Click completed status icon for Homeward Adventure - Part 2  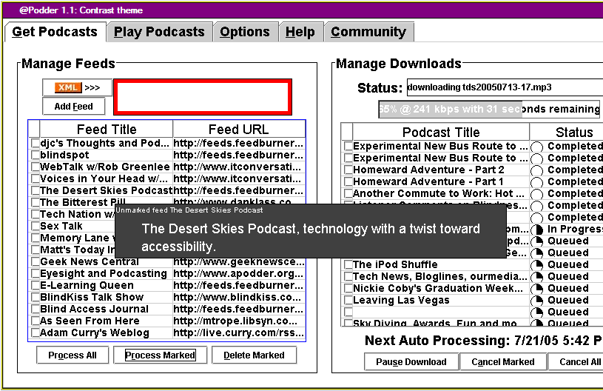pos(537,170)
